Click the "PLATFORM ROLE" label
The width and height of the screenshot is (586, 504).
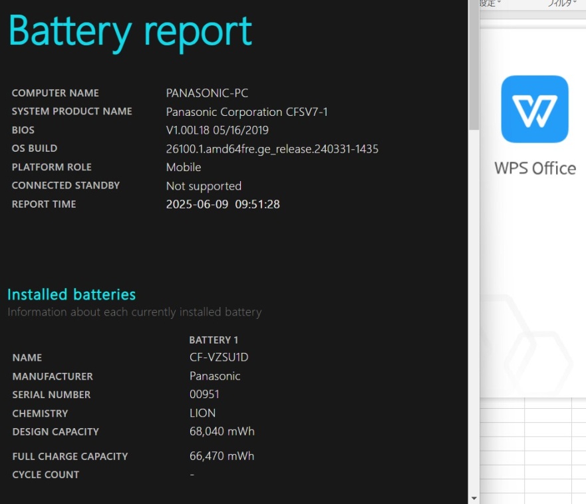pos(52,167)
